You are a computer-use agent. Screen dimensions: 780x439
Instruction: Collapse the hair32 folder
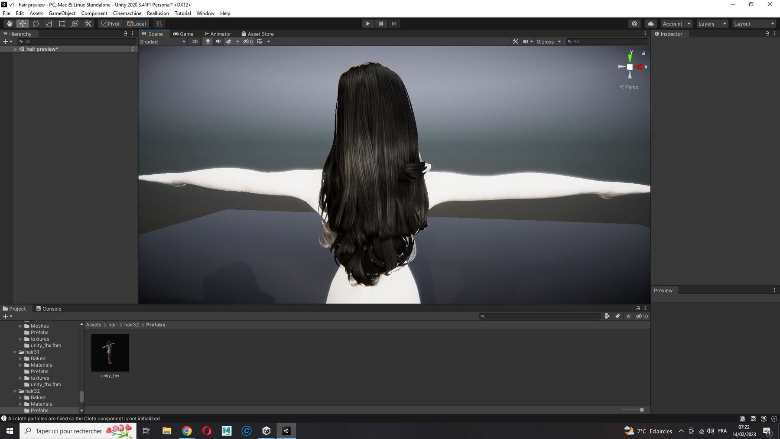point(15,391)
